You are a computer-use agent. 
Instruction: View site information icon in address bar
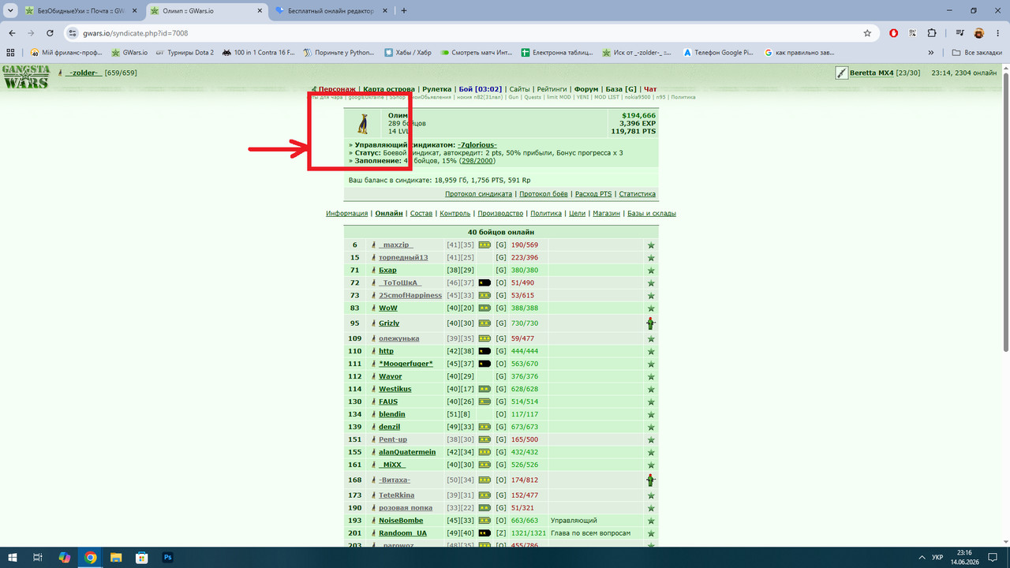coord(72,33)
